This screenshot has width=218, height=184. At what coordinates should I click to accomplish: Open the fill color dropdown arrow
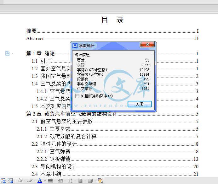[x=25, y=181]
